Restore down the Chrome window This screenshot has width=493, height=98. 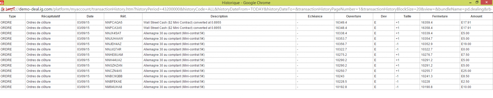coord(477,2)
